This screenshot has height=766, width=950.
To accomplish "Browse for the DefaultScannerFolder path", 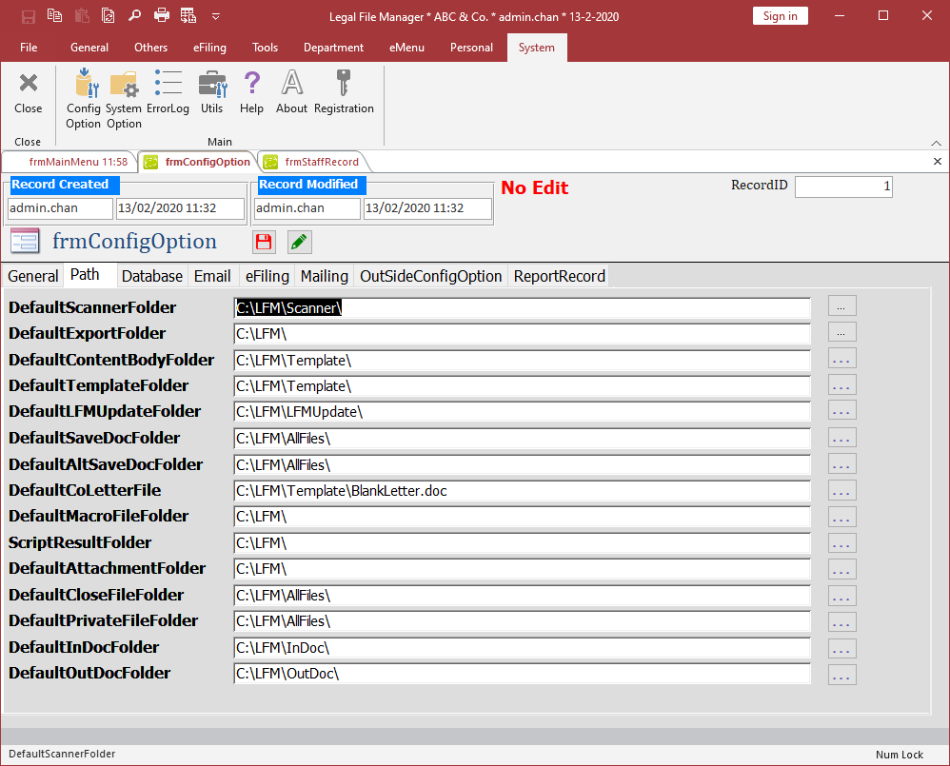I will (x=841, y=306).
